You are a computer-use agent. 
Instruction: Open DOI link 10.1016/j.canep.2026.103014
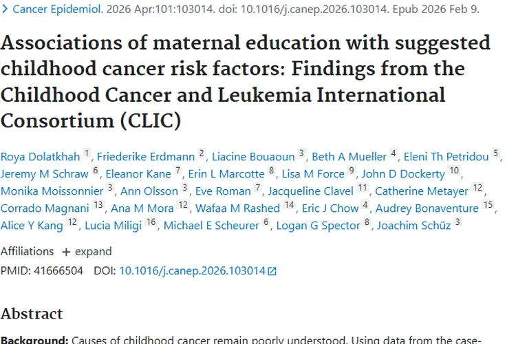pyautogui.click(x=192, y=270)
